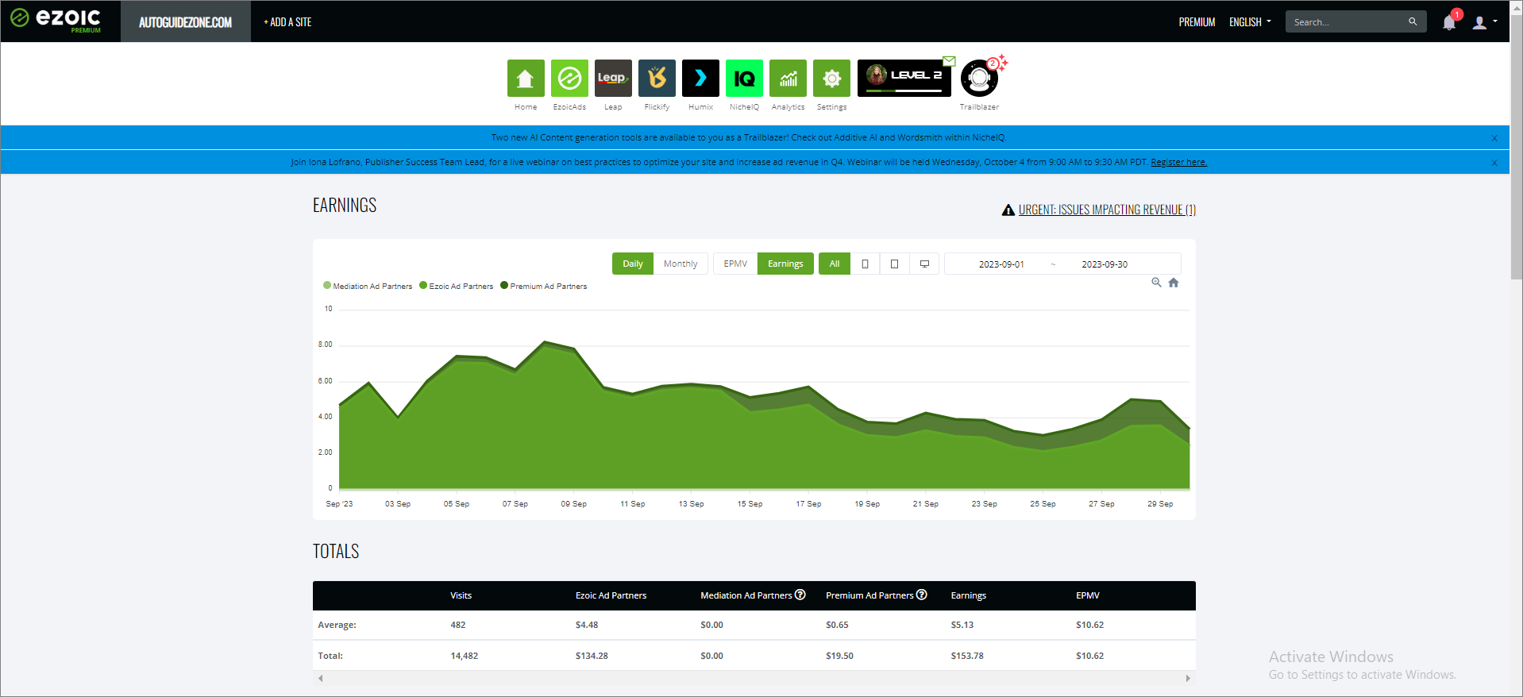
Task: Dismiss the AI content tools banner
Action: (1494, 138)
